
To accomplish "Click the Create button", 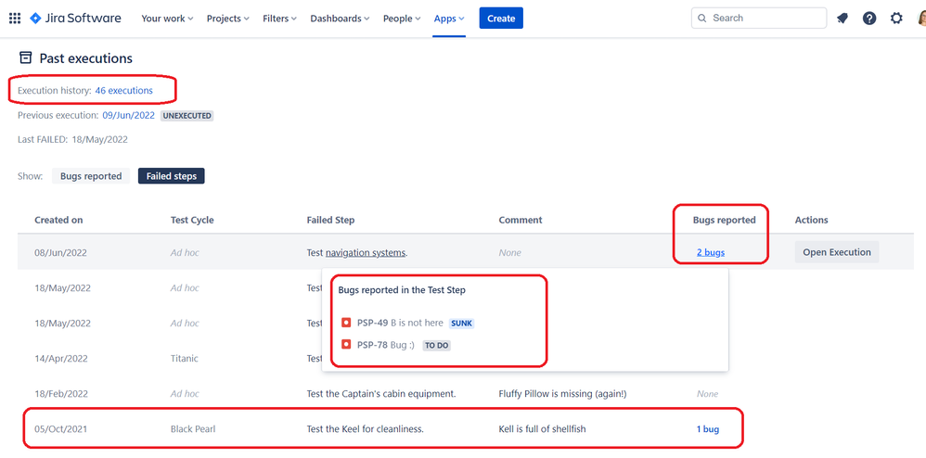I will coord(501,19).
